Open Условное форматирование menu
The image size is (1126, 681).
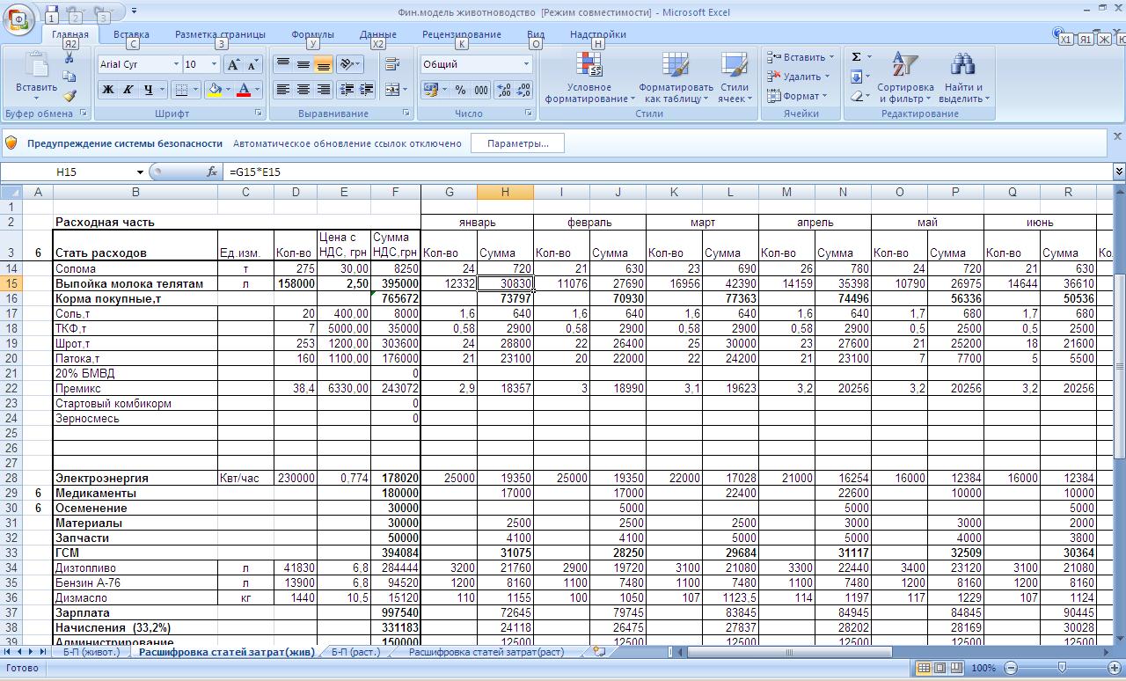[x=589, y=77]
